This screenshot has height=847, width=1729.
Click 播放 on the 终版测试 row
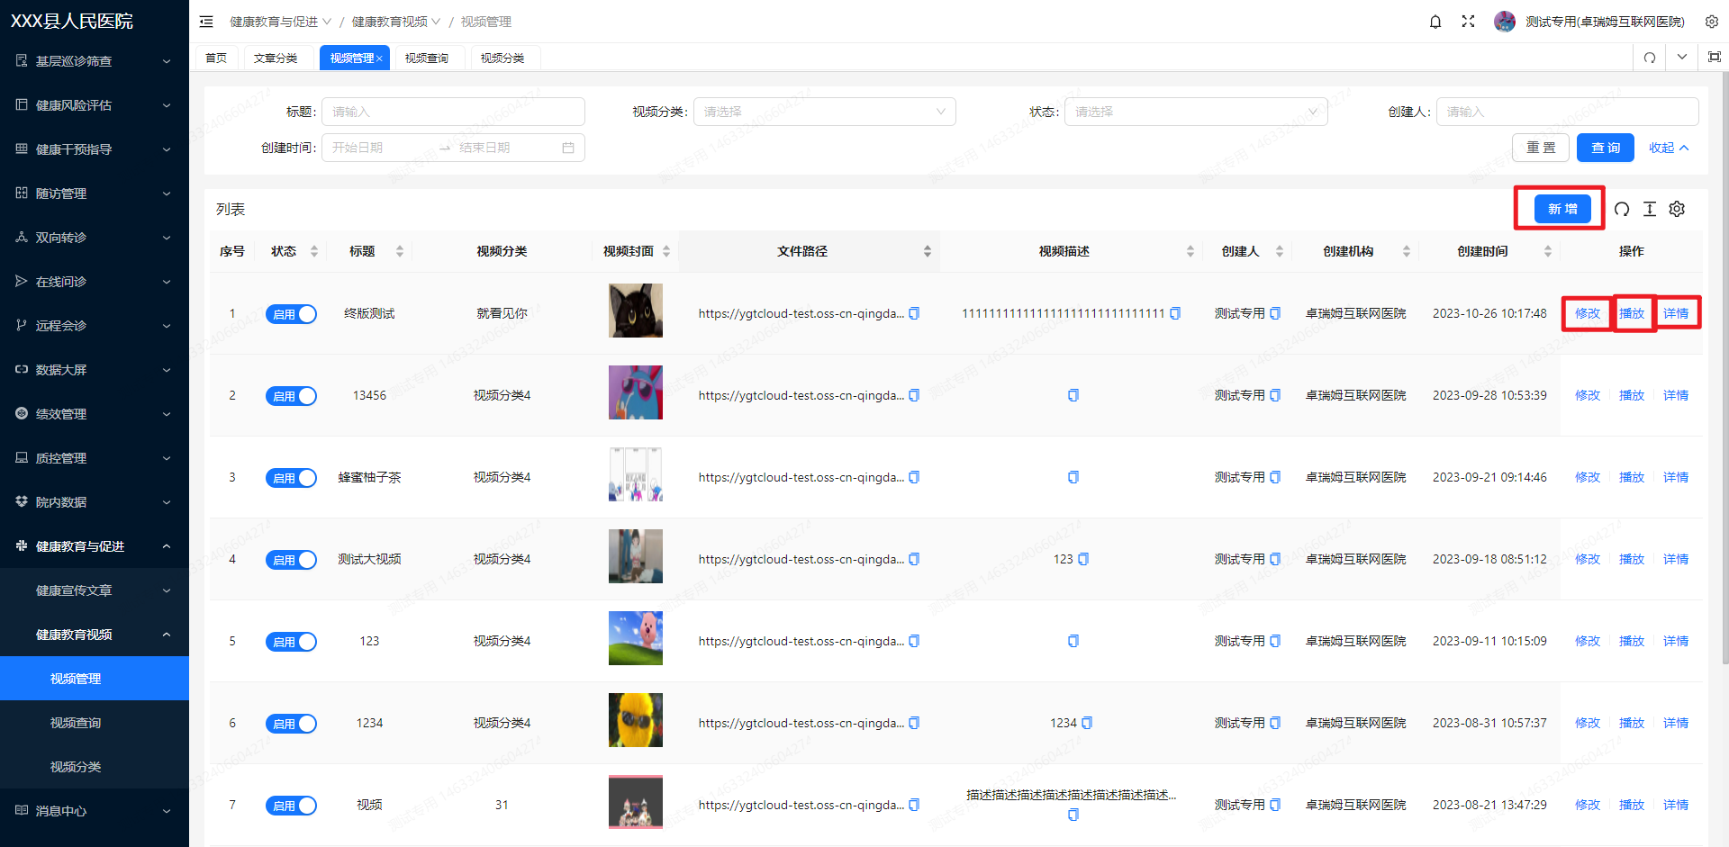point(1631,313)
